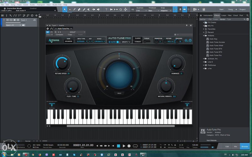
Task: Toggle Autoscroll blue arrow icon in toolbar
Action: click(x=184, y=9)
